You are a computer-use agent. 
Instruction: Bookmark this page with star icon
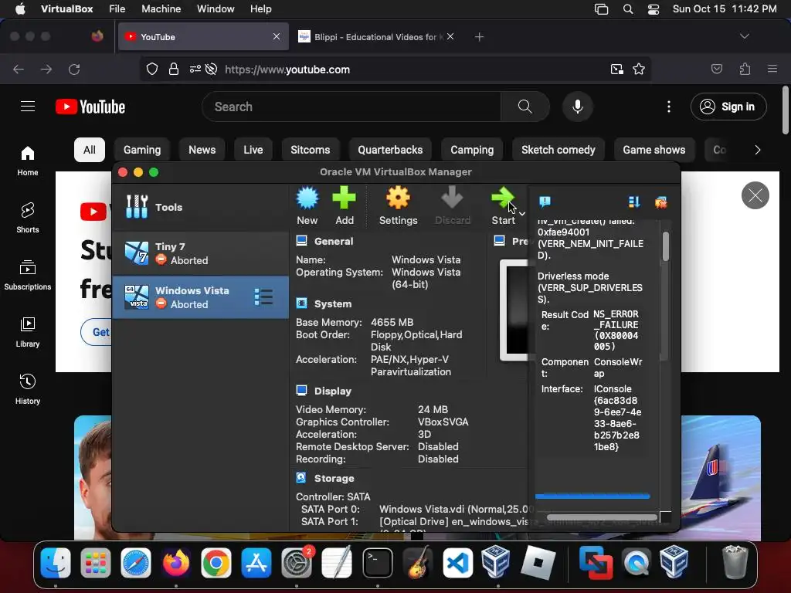pyautogui.click(x=639, y=69)
